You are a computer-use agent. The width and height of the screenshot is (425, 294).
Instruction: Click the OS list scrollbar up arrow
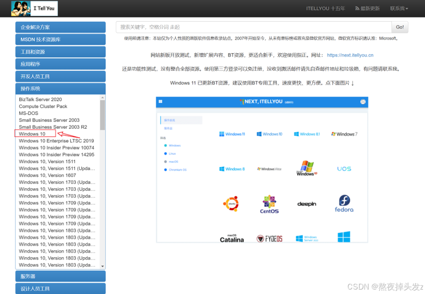coord(103,98)
